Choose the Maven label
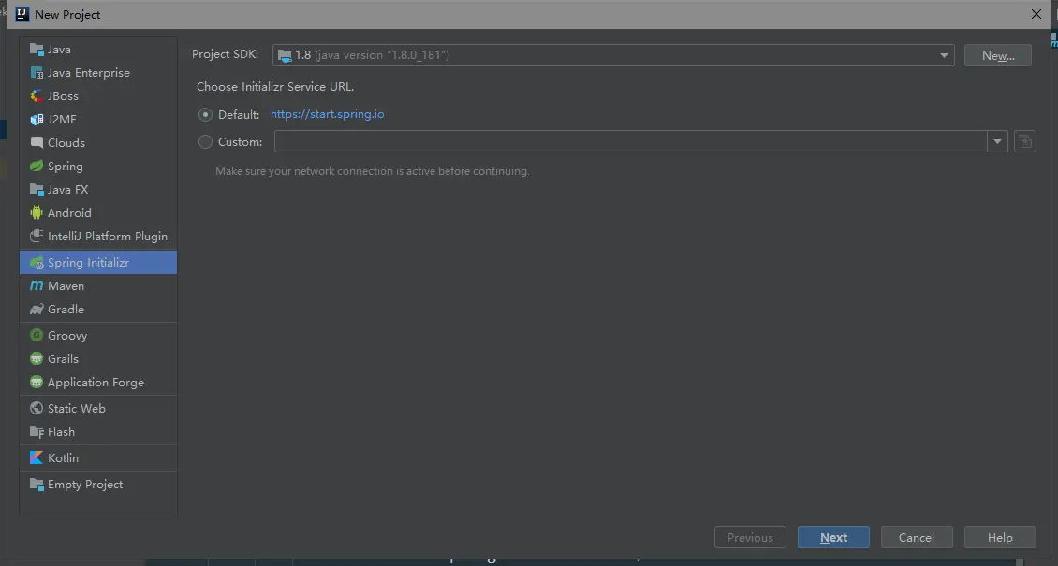This screenshot has width=1058, height=566. coord(66,285)
